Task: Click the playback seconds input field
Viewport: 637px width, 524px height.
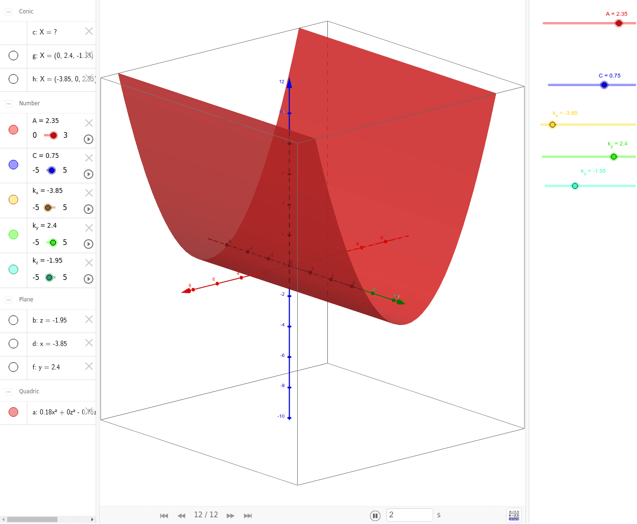Action: [x=409, y=515]
